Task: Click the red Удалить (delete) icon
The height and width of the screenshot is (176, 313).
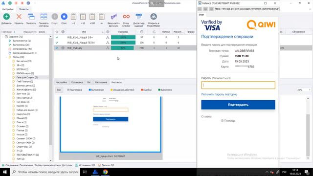Action: (19, 17)
